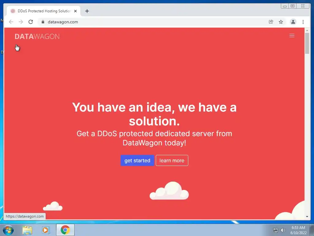Open the DataWagon hamburger menu
The width and height of the screenshot is (314, 236).
[292, 36]
